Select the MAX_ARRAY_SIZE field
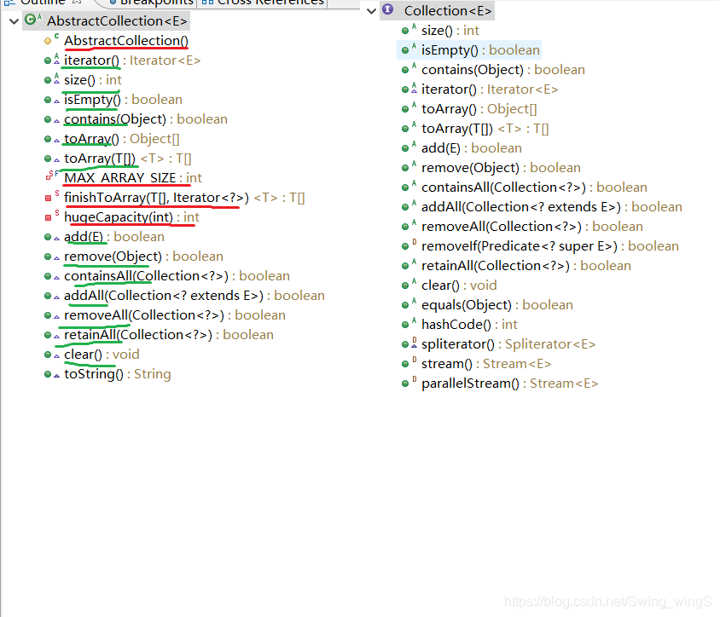The image size is (720, 617). (133, 178)
